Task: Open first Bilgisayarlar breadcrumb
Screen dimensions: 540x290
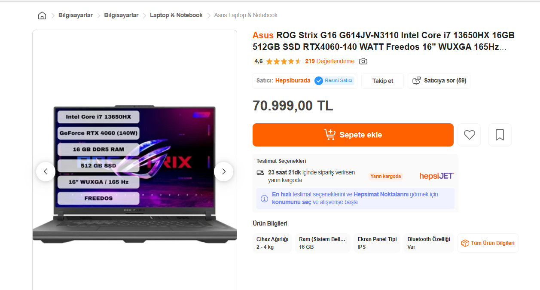Action: (76, 15)
